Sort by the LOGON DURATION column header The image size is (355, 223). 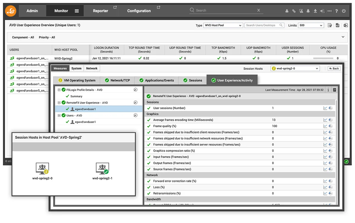106,50
